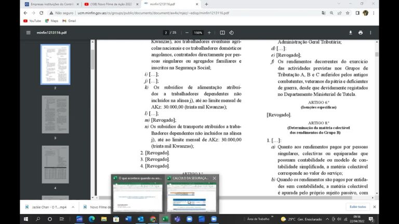
Task: Zoom in with the plus icon
Action: 209,33
